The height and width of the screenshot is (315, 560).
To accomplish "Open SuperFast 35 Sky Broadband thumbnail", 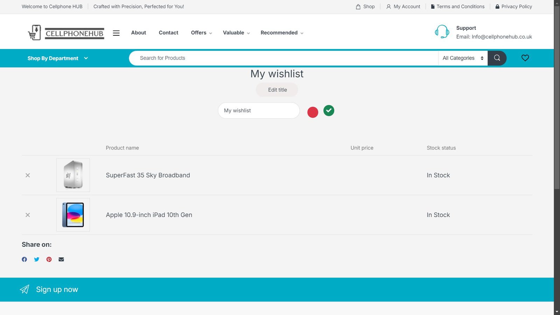I will tap(73, 175).
